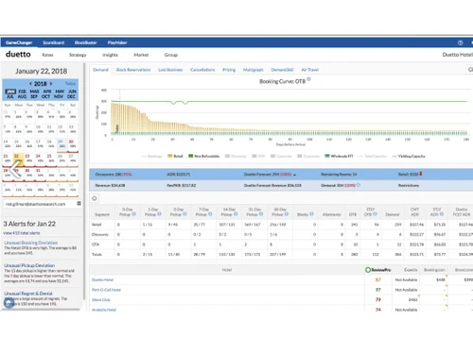473x354 pixels.
Task: Click info icon beside Demand 304 value
Action: coord(359,185)
